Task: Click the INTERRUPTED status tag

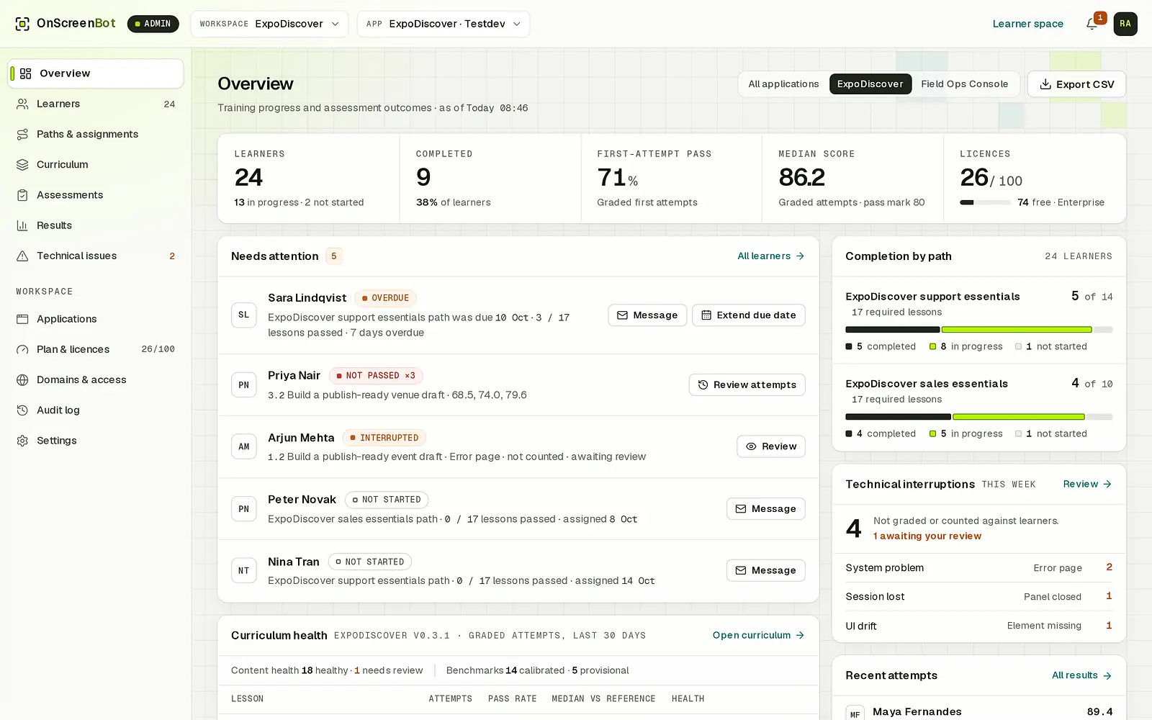Action: coord(384,438)
